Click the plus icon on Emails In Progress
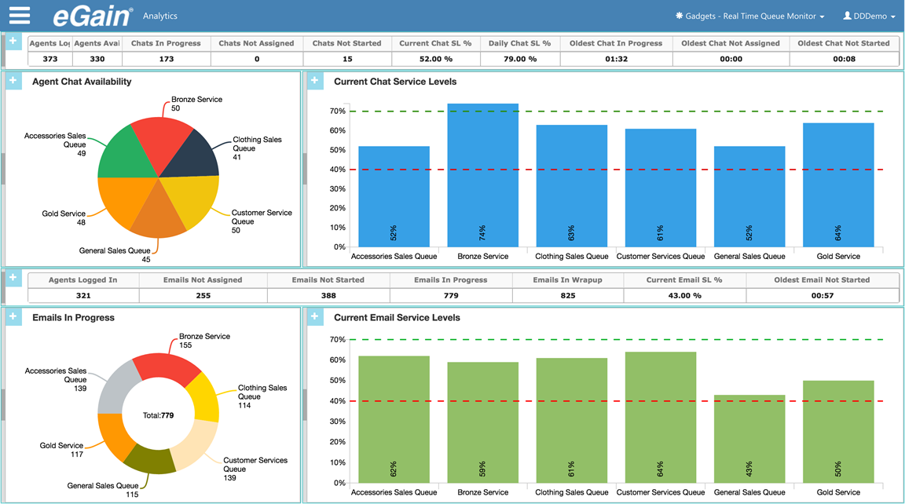 13,316
